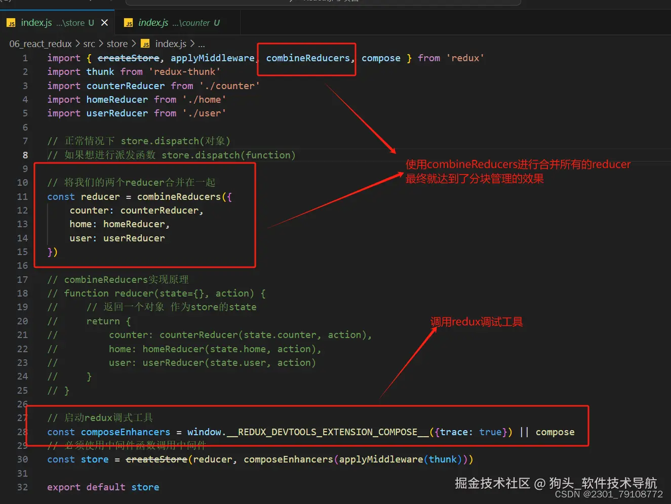Image resolution: width=671 pixels, height=504 pixels.
Task: Click homeReducer import identifier
Action: point(117,100)
